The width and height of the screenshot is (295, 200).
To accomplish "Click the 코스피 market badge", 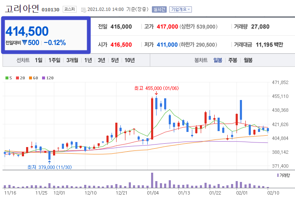I will point(69,9).
